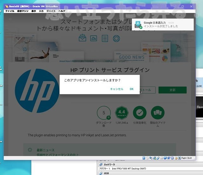Open the 入力 menu
Image resolution: width=203 pixels, height=175 pixels.
coord(41,11)
